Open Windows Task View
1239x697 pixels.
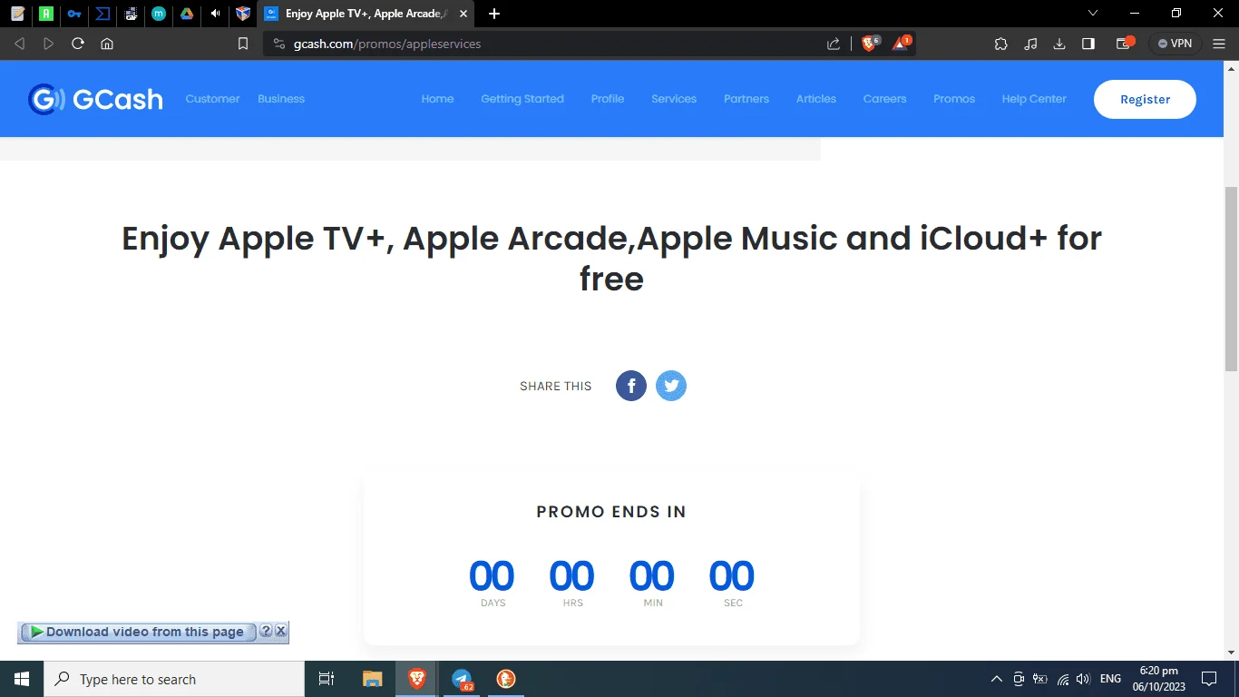pyautogui.click(x=327, y=679)
